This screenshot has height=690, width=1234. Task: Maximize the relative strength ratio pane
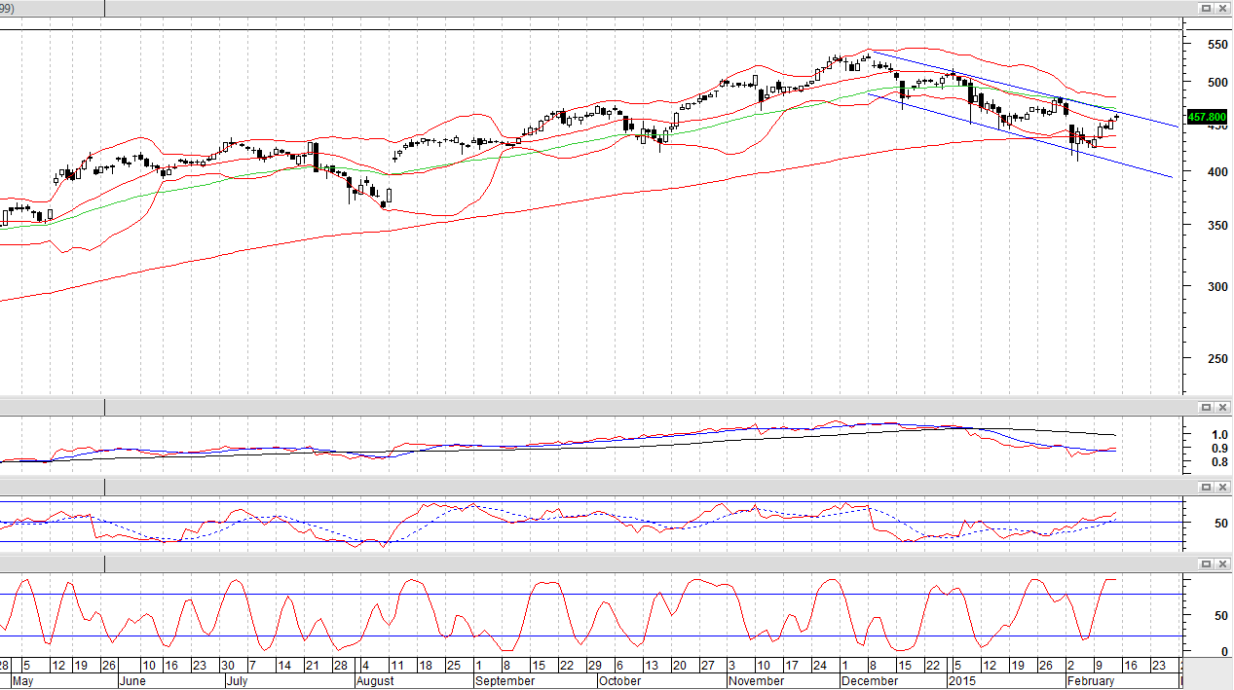pyautogui.click(x=1205, y=407)
